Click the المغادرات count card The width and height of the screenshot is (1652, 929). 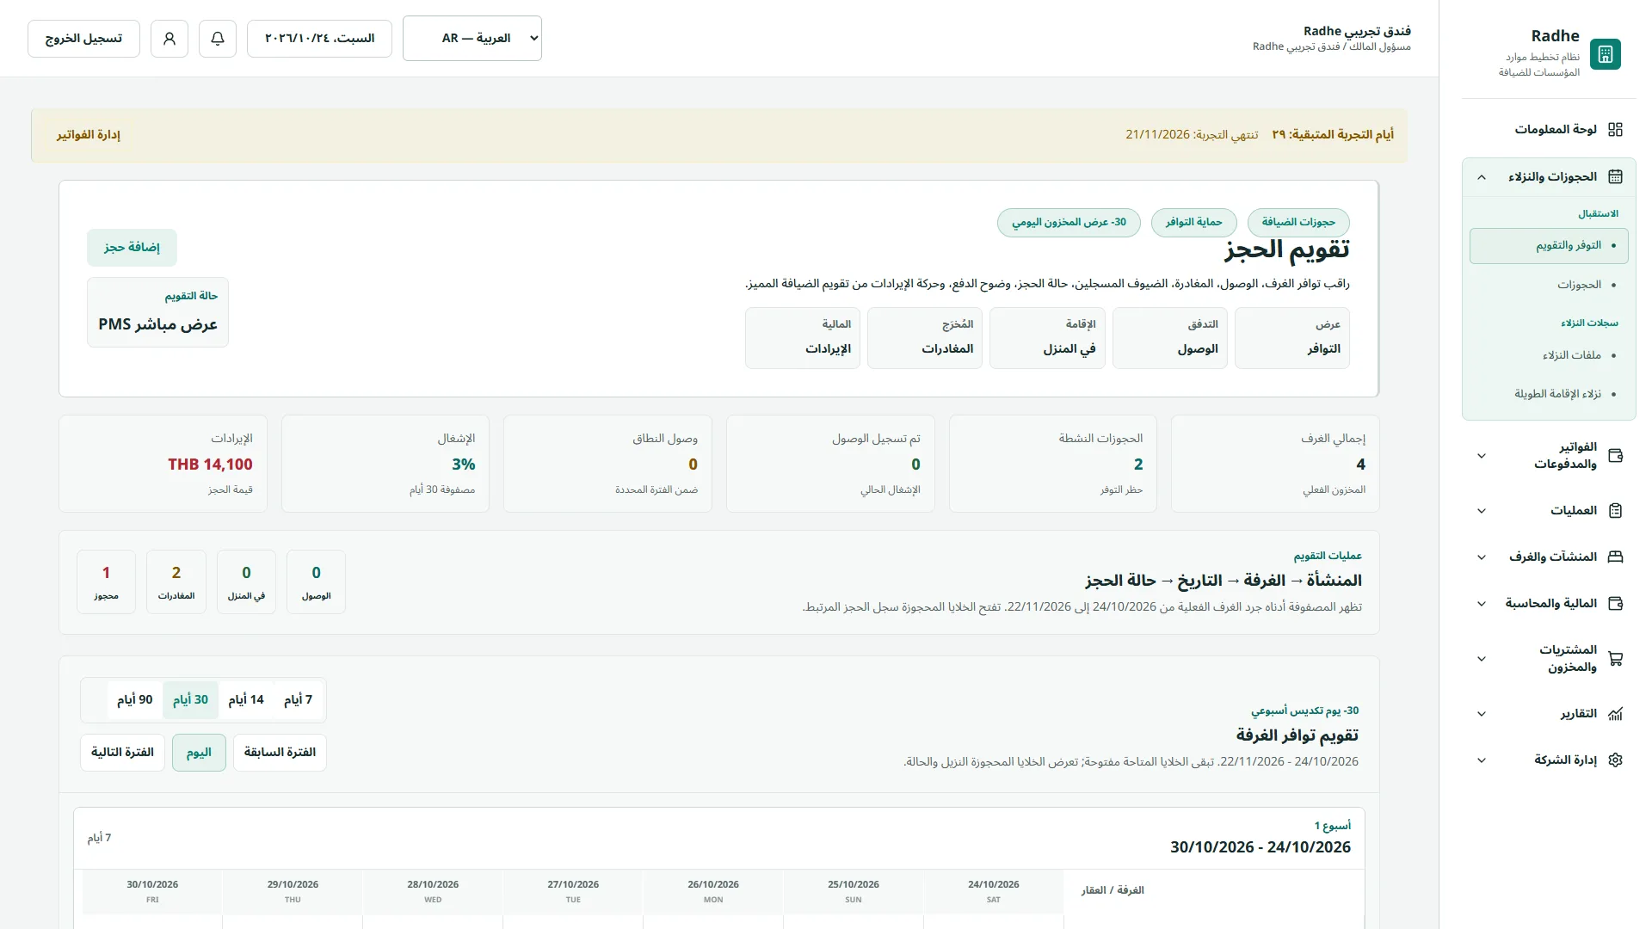(x=176, y=582)
